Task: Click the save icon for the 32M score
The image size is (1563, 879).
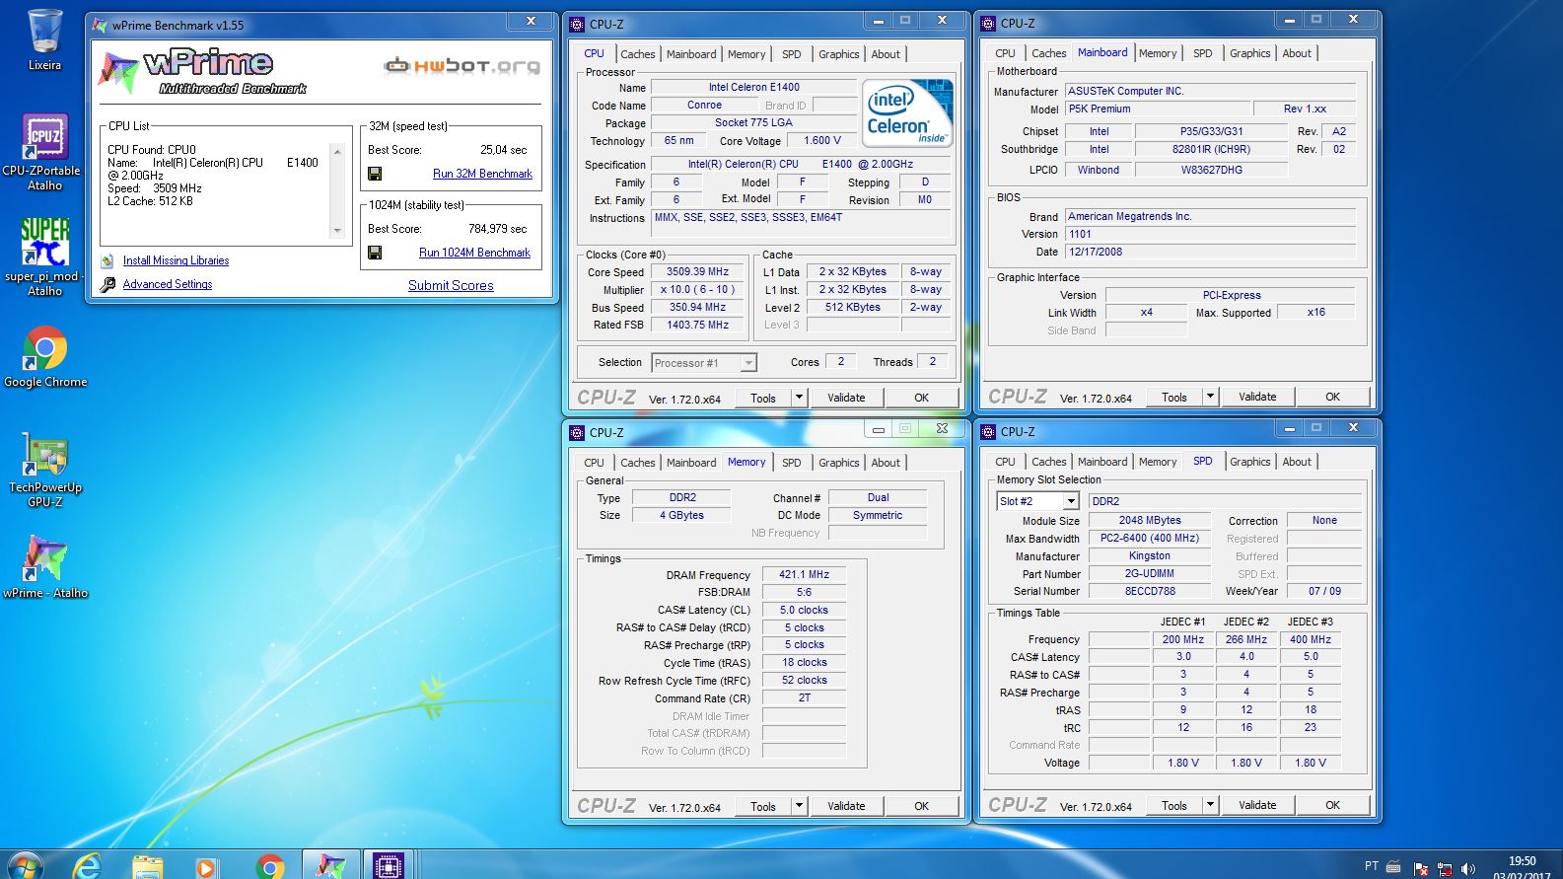Action: pyautogui.click(x=375, y=174)
